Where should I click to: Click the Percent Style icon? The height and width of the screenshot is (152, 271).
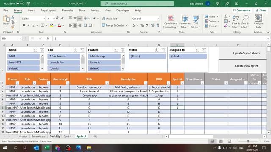[142, 25]
